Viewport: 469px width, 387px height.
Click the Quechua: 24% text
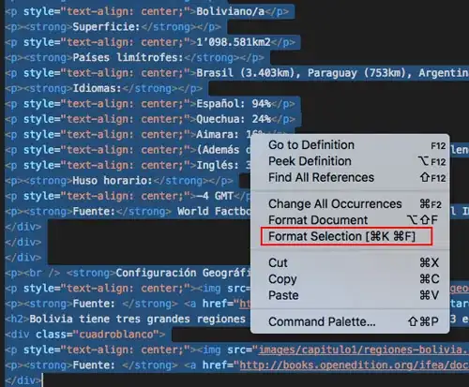[x=234, y=119]
